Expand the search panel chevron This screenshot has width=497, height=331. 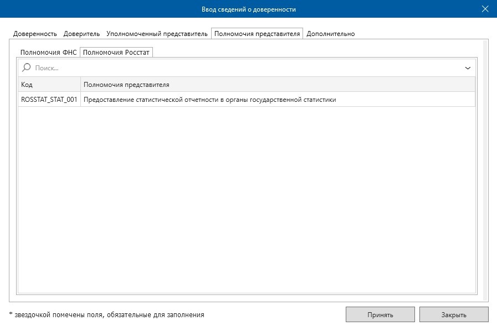pos(468,68)
